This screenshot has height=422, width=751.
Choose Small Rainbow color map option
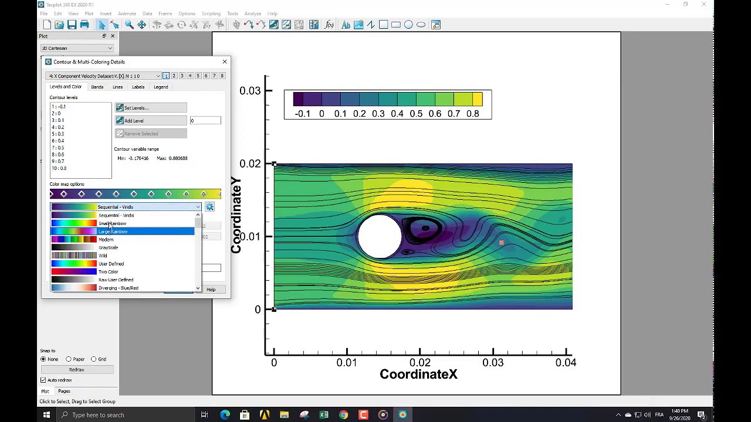coord(122,223)
